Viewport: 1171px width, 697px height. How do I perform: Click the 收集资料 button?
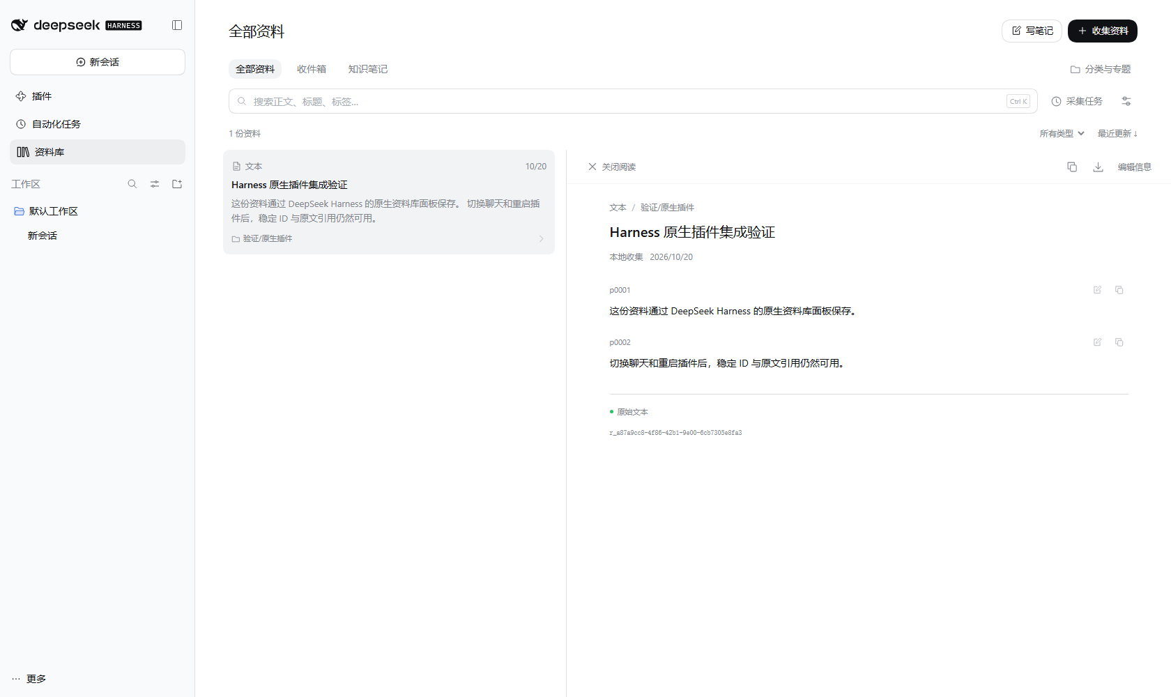tap(1103, 31)
